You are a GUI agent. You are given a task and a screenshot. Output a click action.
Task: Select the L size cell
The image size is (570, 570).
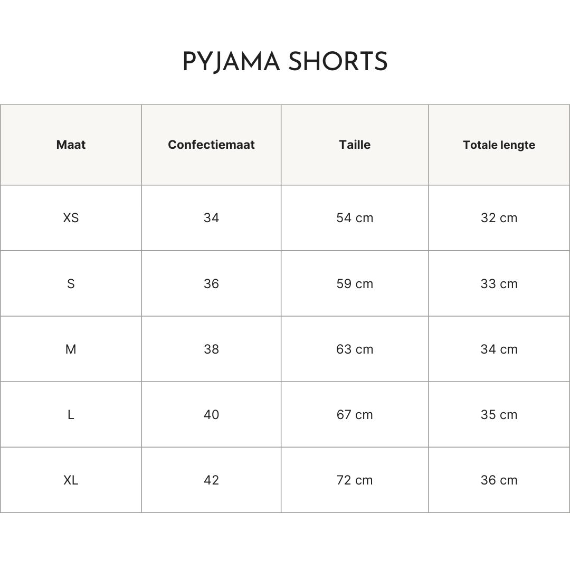click(x=71, y=414)
